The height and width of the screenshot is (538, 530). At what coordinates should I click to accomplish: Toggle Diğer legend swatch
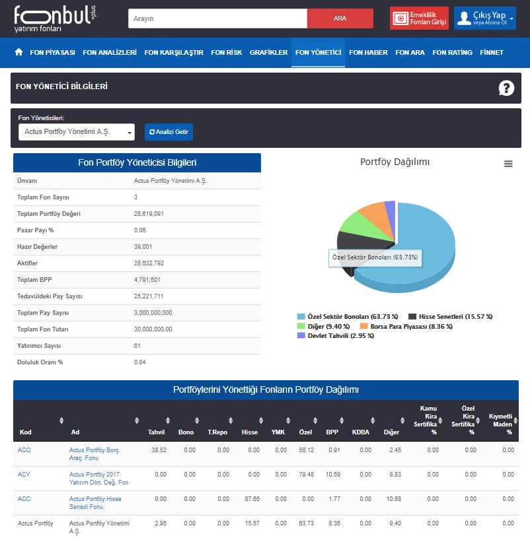point(301,326)
